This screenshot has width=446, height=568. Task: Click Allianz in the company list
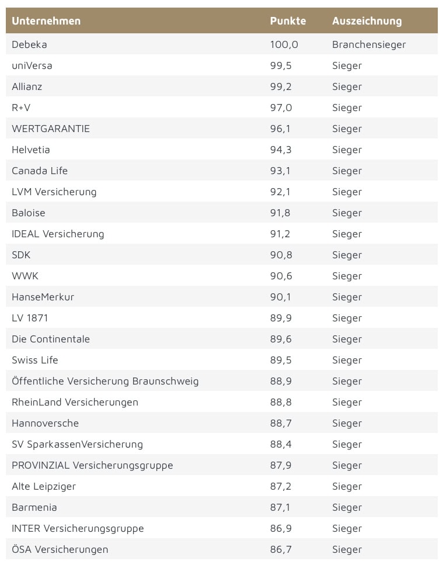click(27, 86)
